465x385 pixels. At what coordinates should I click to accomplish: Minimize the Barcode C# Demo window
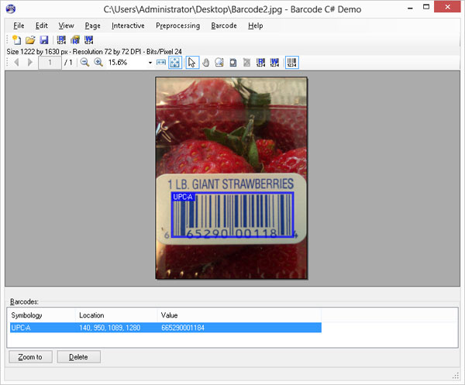pyautogui.click(x=410, y=9)
